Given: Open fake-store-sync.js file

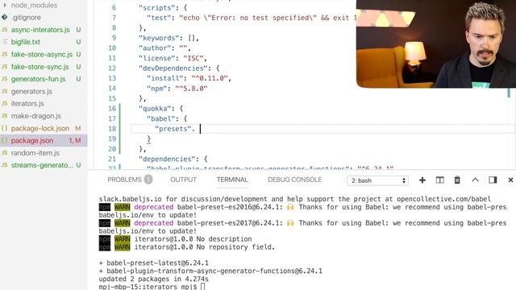Looking at the screenshot, I should [x=40, y=67].
